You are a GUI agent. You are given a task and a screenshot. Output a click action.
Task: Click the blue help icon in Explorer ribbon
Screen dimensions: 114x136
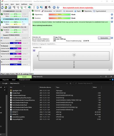(113, 80)
